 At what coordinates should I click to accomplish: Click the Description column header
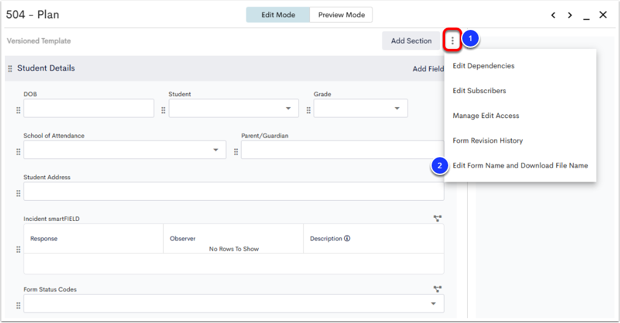[374, 239]
